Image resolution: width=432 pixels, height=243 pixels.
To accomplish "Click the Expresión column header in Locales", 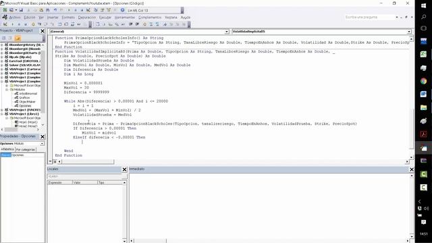I will coord(60,182).
